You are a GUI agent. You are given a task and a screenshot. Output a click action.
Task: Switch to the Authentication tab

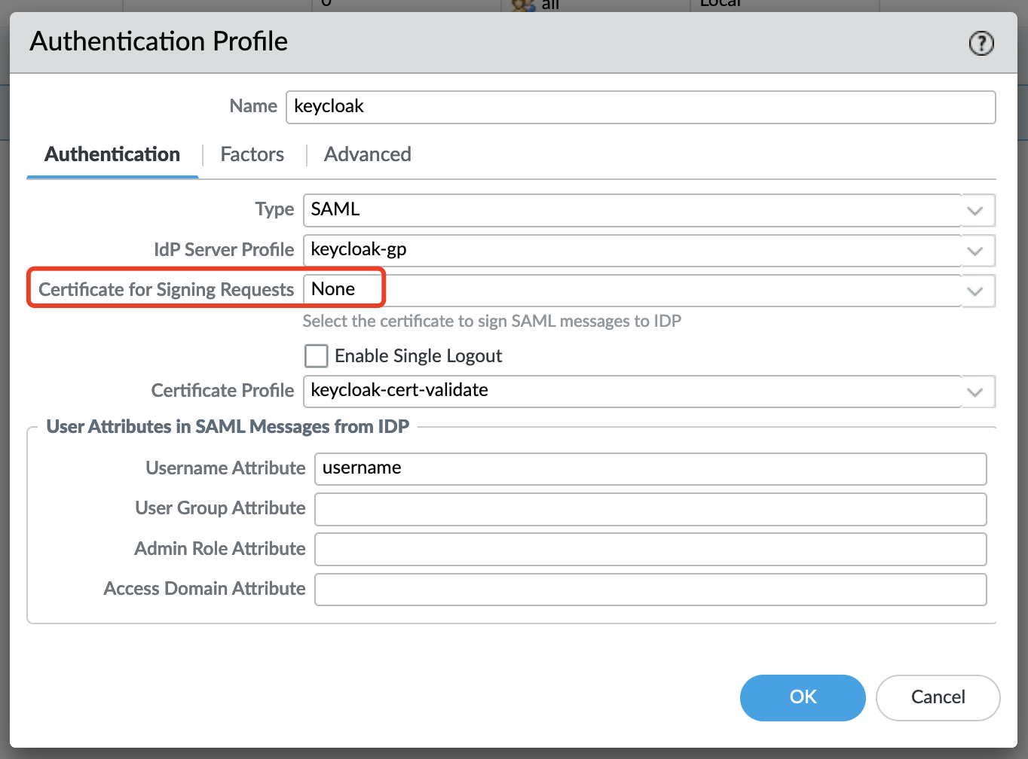click(x=112, y=154)
